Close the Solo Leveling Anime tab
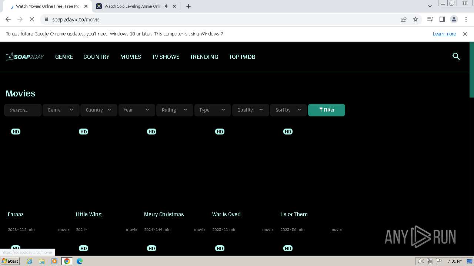This screenshot has height=266, width=474. [174, 6]
